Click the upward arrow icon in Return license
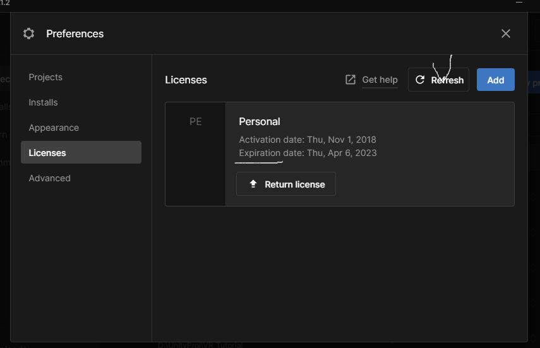Image resolution: width=540 pixels, height=348 pixels. (253, 184)
